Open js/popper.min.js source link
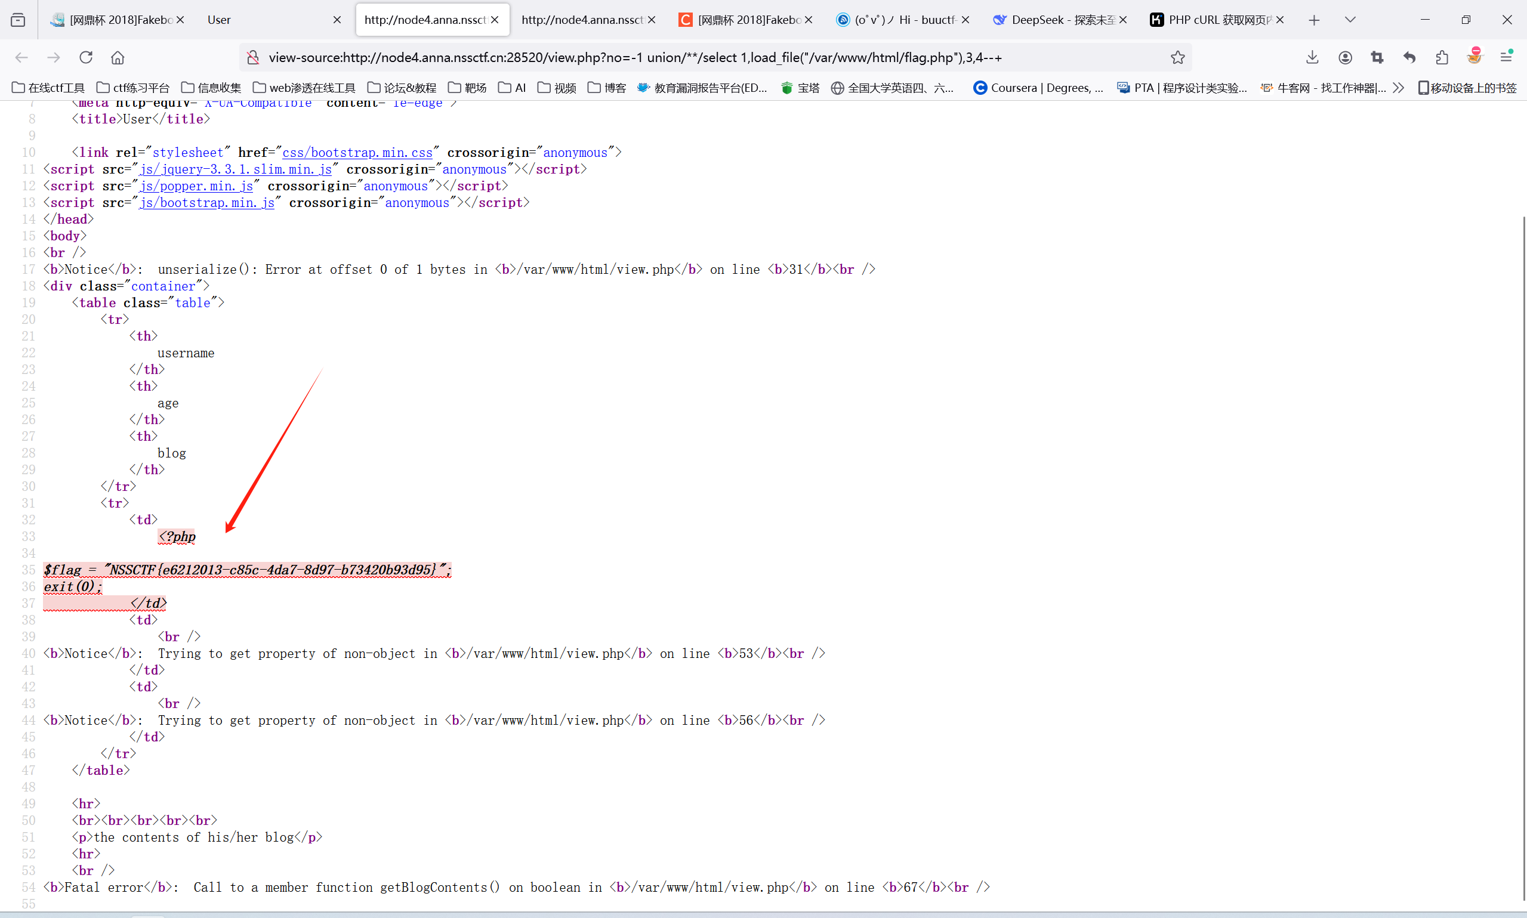Screen dimensions: 1527x918 pos(196,186)
